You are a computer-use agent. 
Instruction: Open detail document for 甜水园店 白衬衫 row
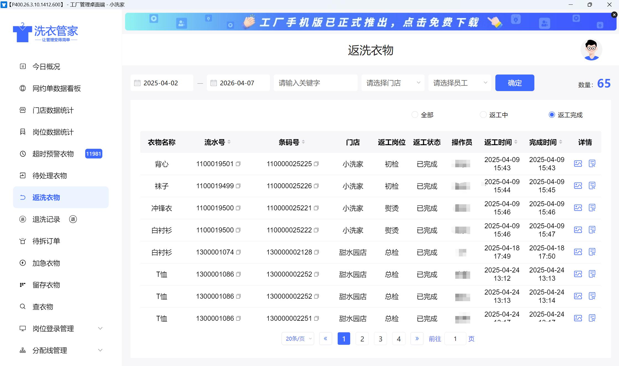[x=592, y=252]
